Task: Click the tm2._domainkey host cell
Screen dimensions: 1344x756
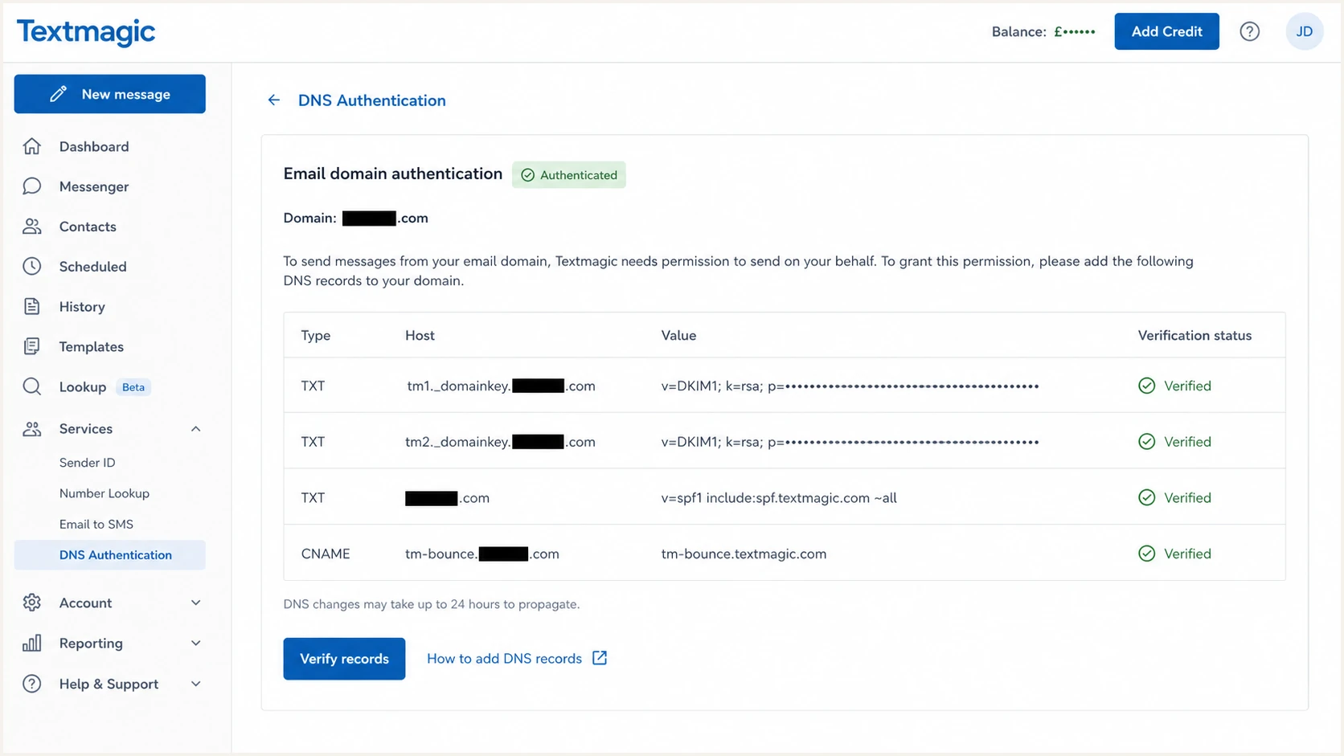Action: pos(501,442)
